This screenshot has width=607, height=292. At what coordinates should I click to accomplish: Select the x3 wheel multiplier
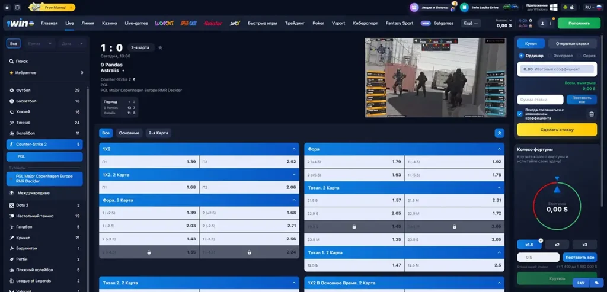[x=584, y=245]
